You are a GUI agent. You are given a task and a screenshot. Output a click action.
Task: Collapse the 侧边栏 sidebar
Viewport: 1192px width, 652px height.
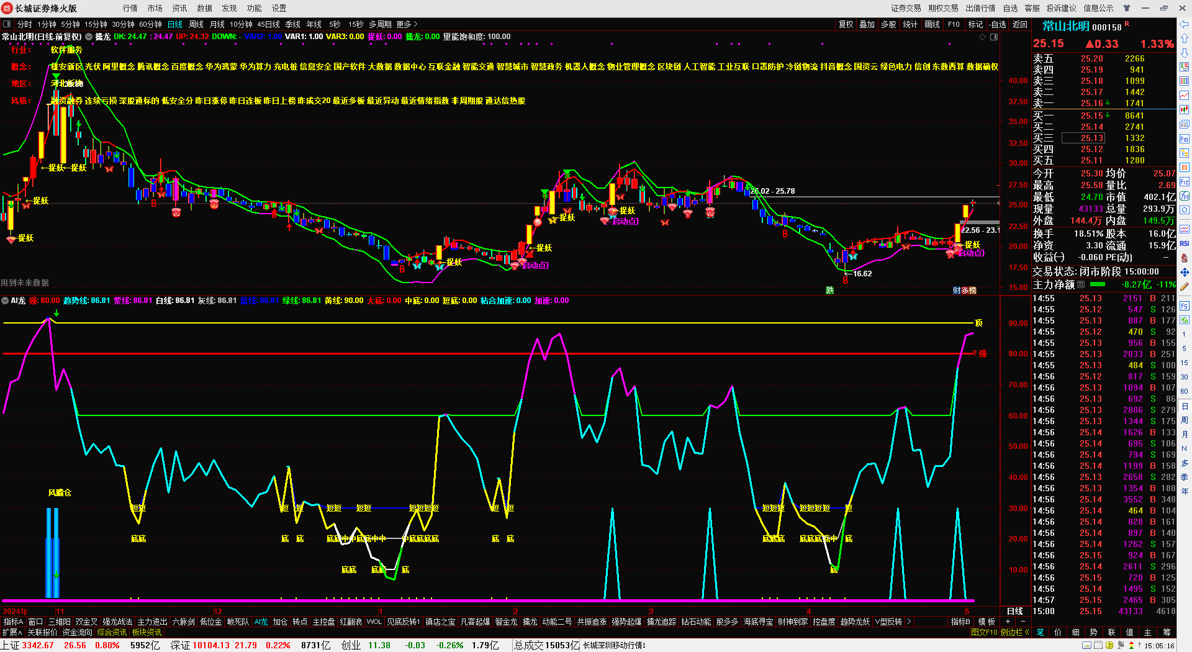(x=1015, y=632)
